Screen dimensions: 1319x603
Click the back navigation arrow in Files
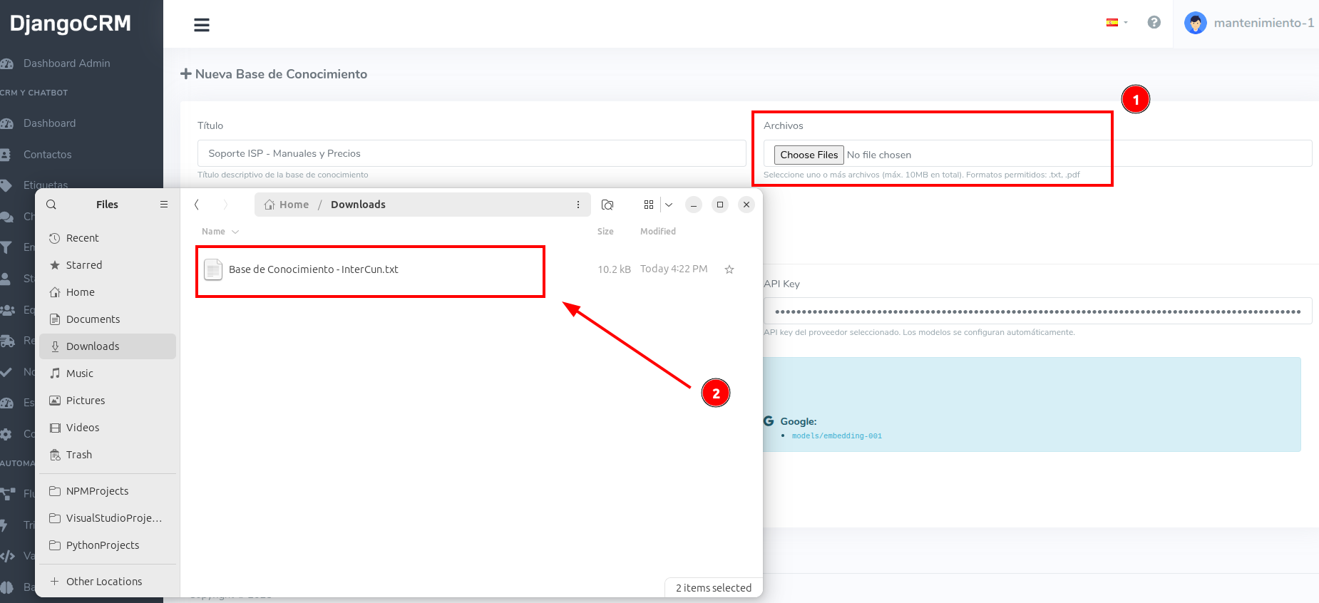[x=197, y=205]
